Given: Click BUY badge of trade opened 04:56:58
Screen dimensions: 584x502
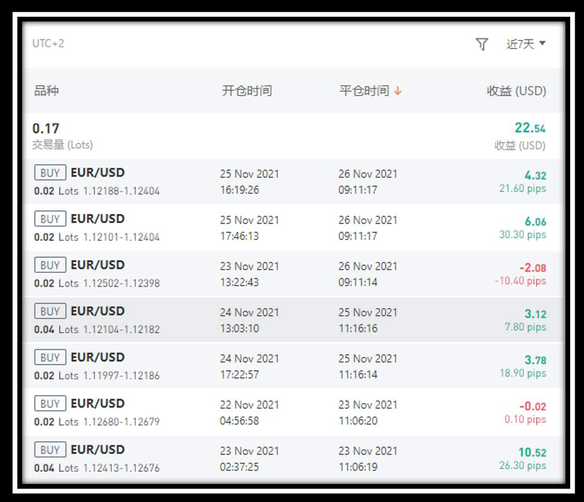Looking at the screenshot, I should [x=50, y=403].
